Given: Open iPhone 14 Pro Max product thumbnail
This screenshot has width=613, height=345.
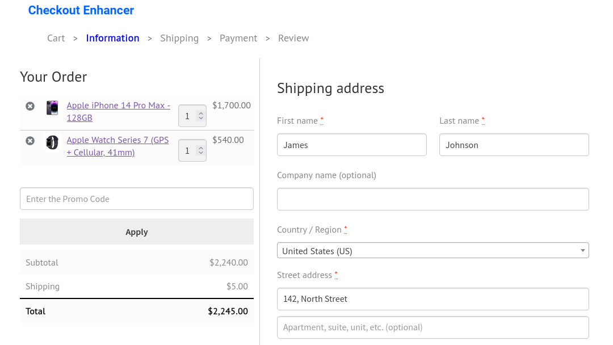Looking at the screenshot, I should pos(52,108).
